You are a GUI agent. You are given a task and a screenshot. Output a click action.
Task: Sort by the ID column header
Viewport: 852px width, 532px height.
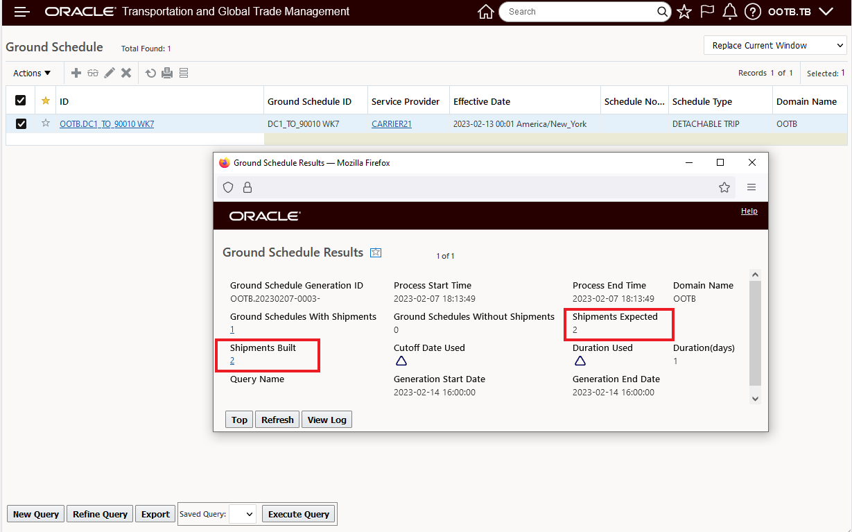tap(159, 101)
